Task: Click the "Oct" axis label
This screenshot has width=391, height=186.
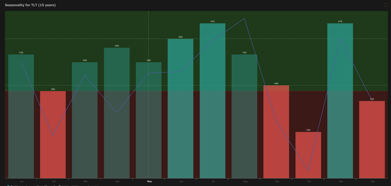Action: point(309,182)
